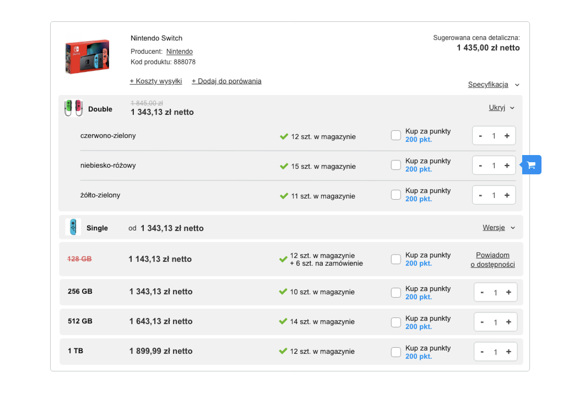The image size is (582, 394).
Task: Click Dodaj do porównania link
Action: (x=226, y=81)
